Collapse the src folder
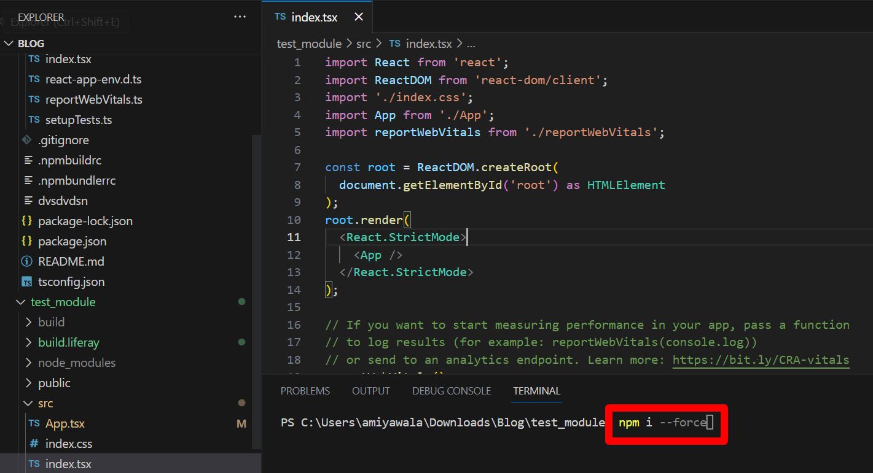This screenshot has height=473, width=873. [x=45, y=403]
